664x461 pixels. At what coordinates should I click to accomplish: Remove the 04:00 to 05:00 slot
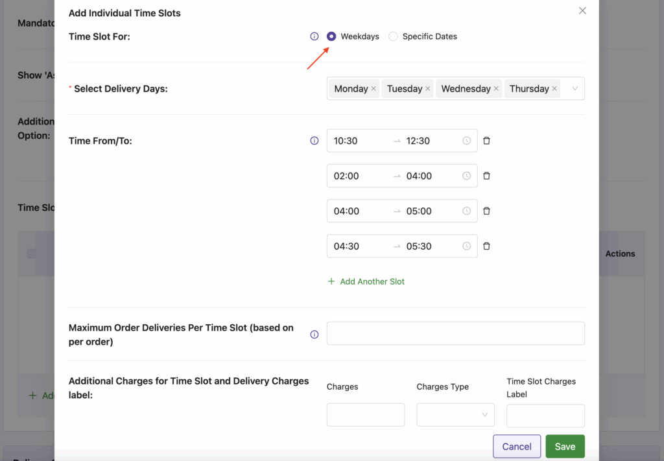click(486, 211)
